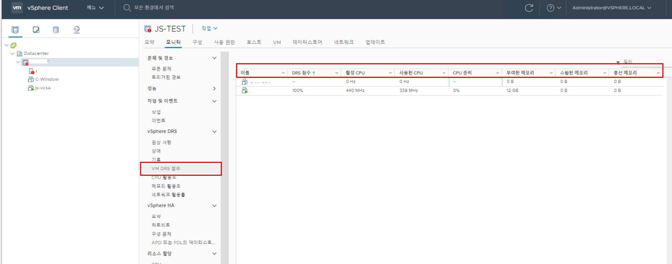Switch to the VM tab
The image size is (672, 264).
(277, 42)
